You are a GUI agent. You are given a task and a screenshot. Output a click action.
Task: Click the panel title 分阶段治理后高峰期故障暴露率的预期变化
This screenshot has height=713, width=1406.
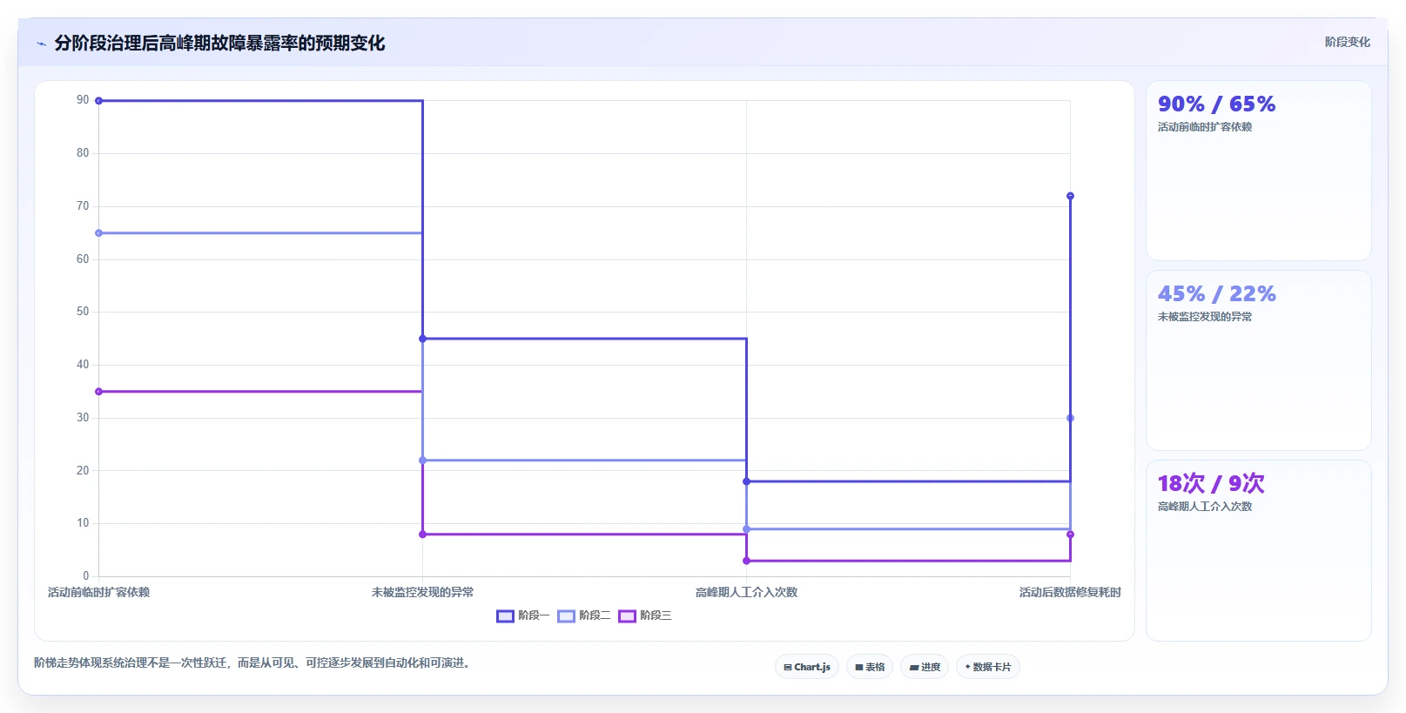point(219,44)
